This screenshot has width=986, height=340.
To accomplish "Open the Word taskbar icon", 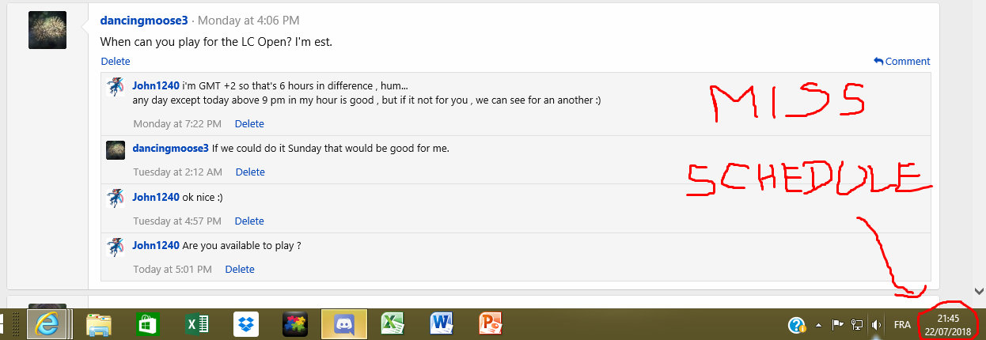I will [x=442, y=324].
